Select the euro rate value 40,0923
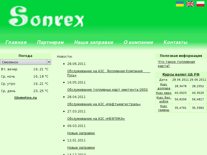Screen dimensions: 207x155 (x=181, y=93)
